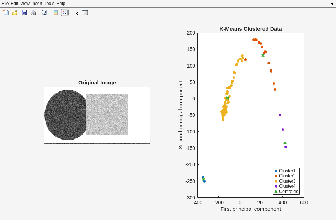Click the Centroids legend entry
The image size is (336, 220).
tap(288, 192)
